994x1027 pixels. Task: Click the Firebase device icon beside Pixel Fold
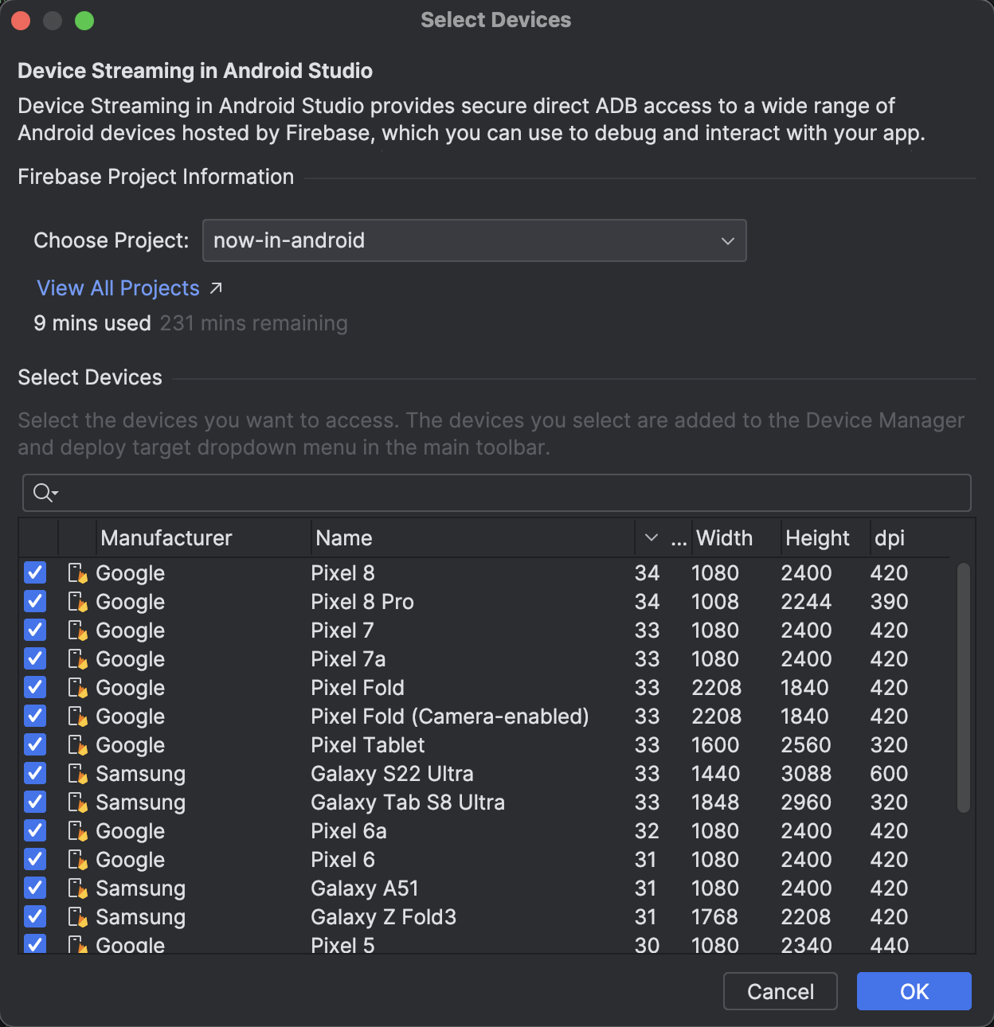76,687
